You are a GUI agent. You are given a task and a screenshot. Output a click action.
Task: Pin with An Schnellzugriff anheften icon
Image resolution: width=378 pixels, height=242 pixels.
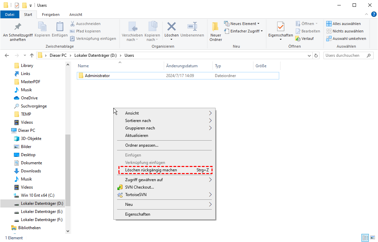[x=18, y=27]
